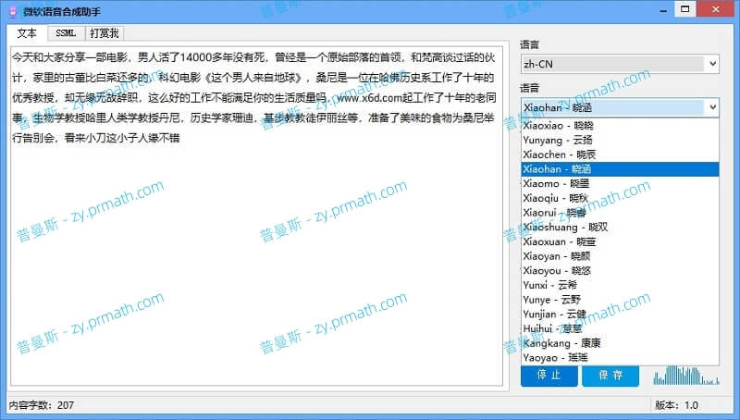Image resolution: width=740 pixels, height=420 pixels.
Task: Choose Yunjian - 云健 voice
Action: (620, 315)
